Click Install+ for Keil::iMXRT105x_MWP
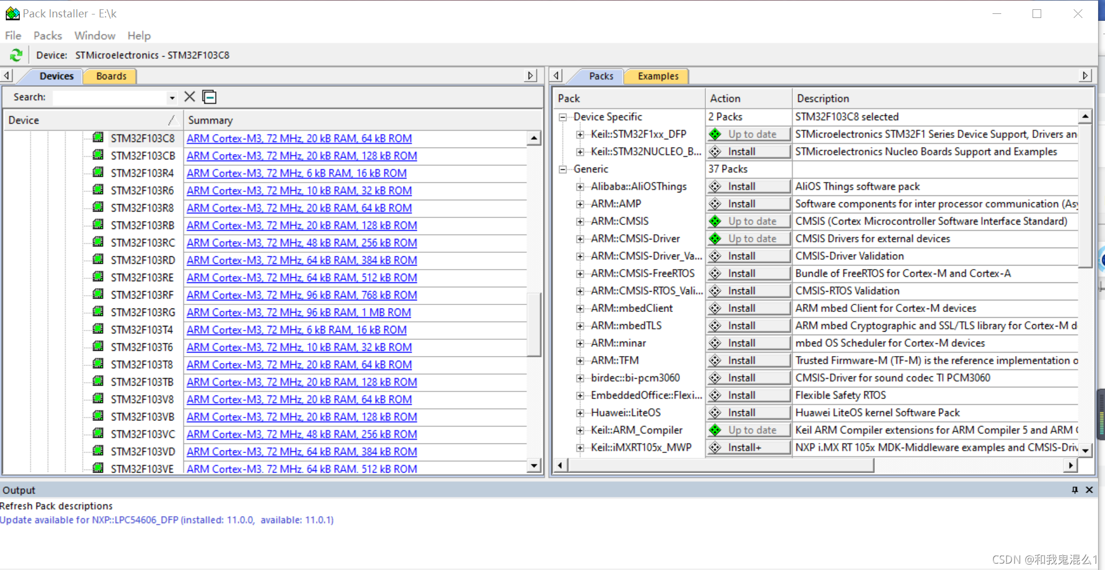This screenshot has height=570, width=1105. click(x=748, y=447)
